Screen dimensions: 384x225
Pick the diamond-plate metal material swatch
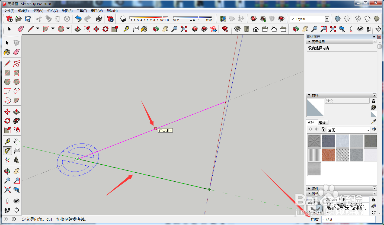343,155
